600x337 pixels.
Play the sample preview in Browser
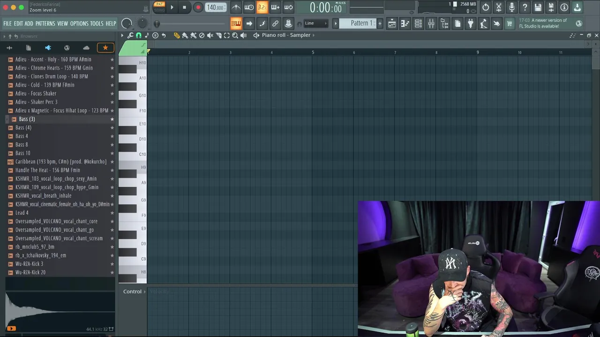11,329
